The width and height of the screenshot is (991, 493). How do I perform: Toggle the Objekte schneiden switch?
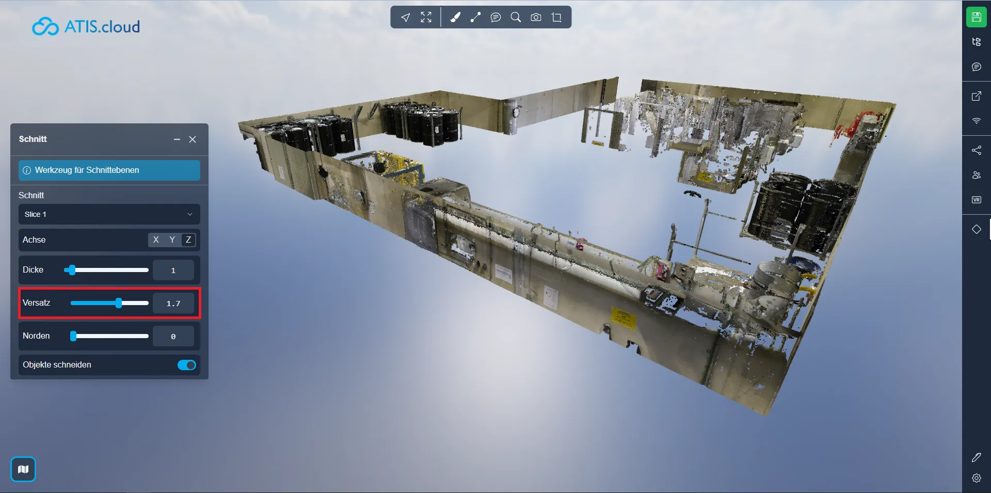pyautogui.click(x=187, y=365)
